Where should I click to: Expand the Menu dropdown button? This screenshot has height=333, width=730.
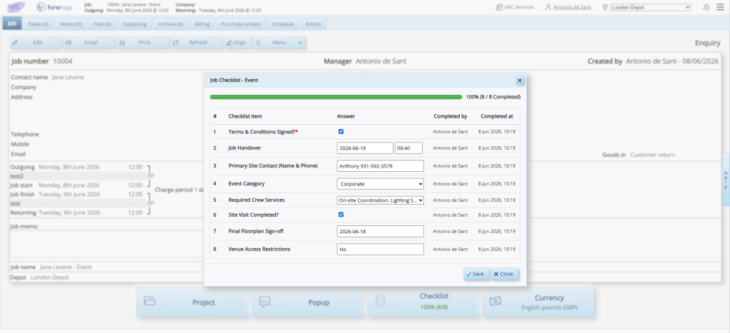click(x=279, y=42)
